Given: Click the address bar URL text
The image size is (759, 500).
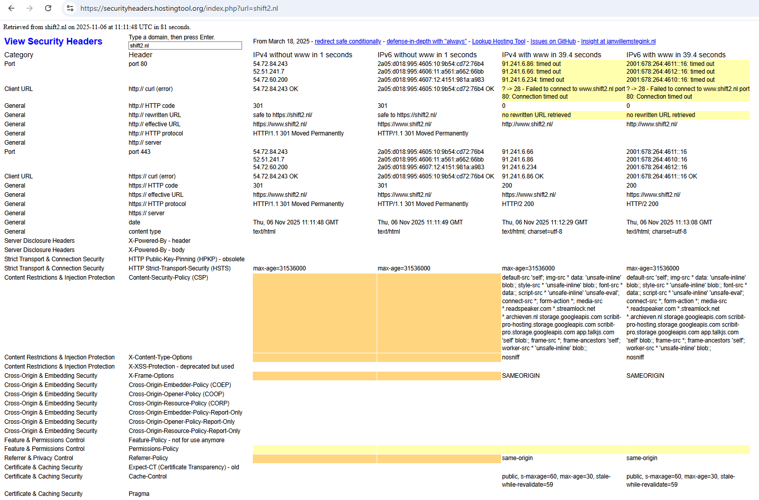Looking at the screenshot, I should tap(179, 8).
